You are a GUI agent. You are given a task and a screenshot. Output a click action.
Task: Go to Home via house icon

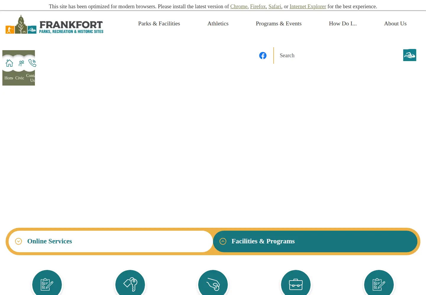9,63
